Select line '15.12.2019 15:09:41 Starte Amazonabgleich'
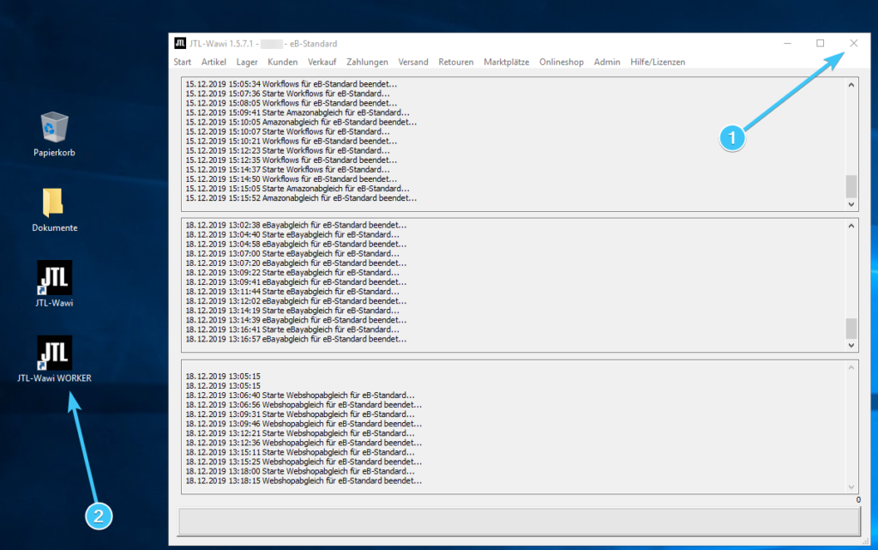This screenshot has width=878, height=550. [298, 112]
